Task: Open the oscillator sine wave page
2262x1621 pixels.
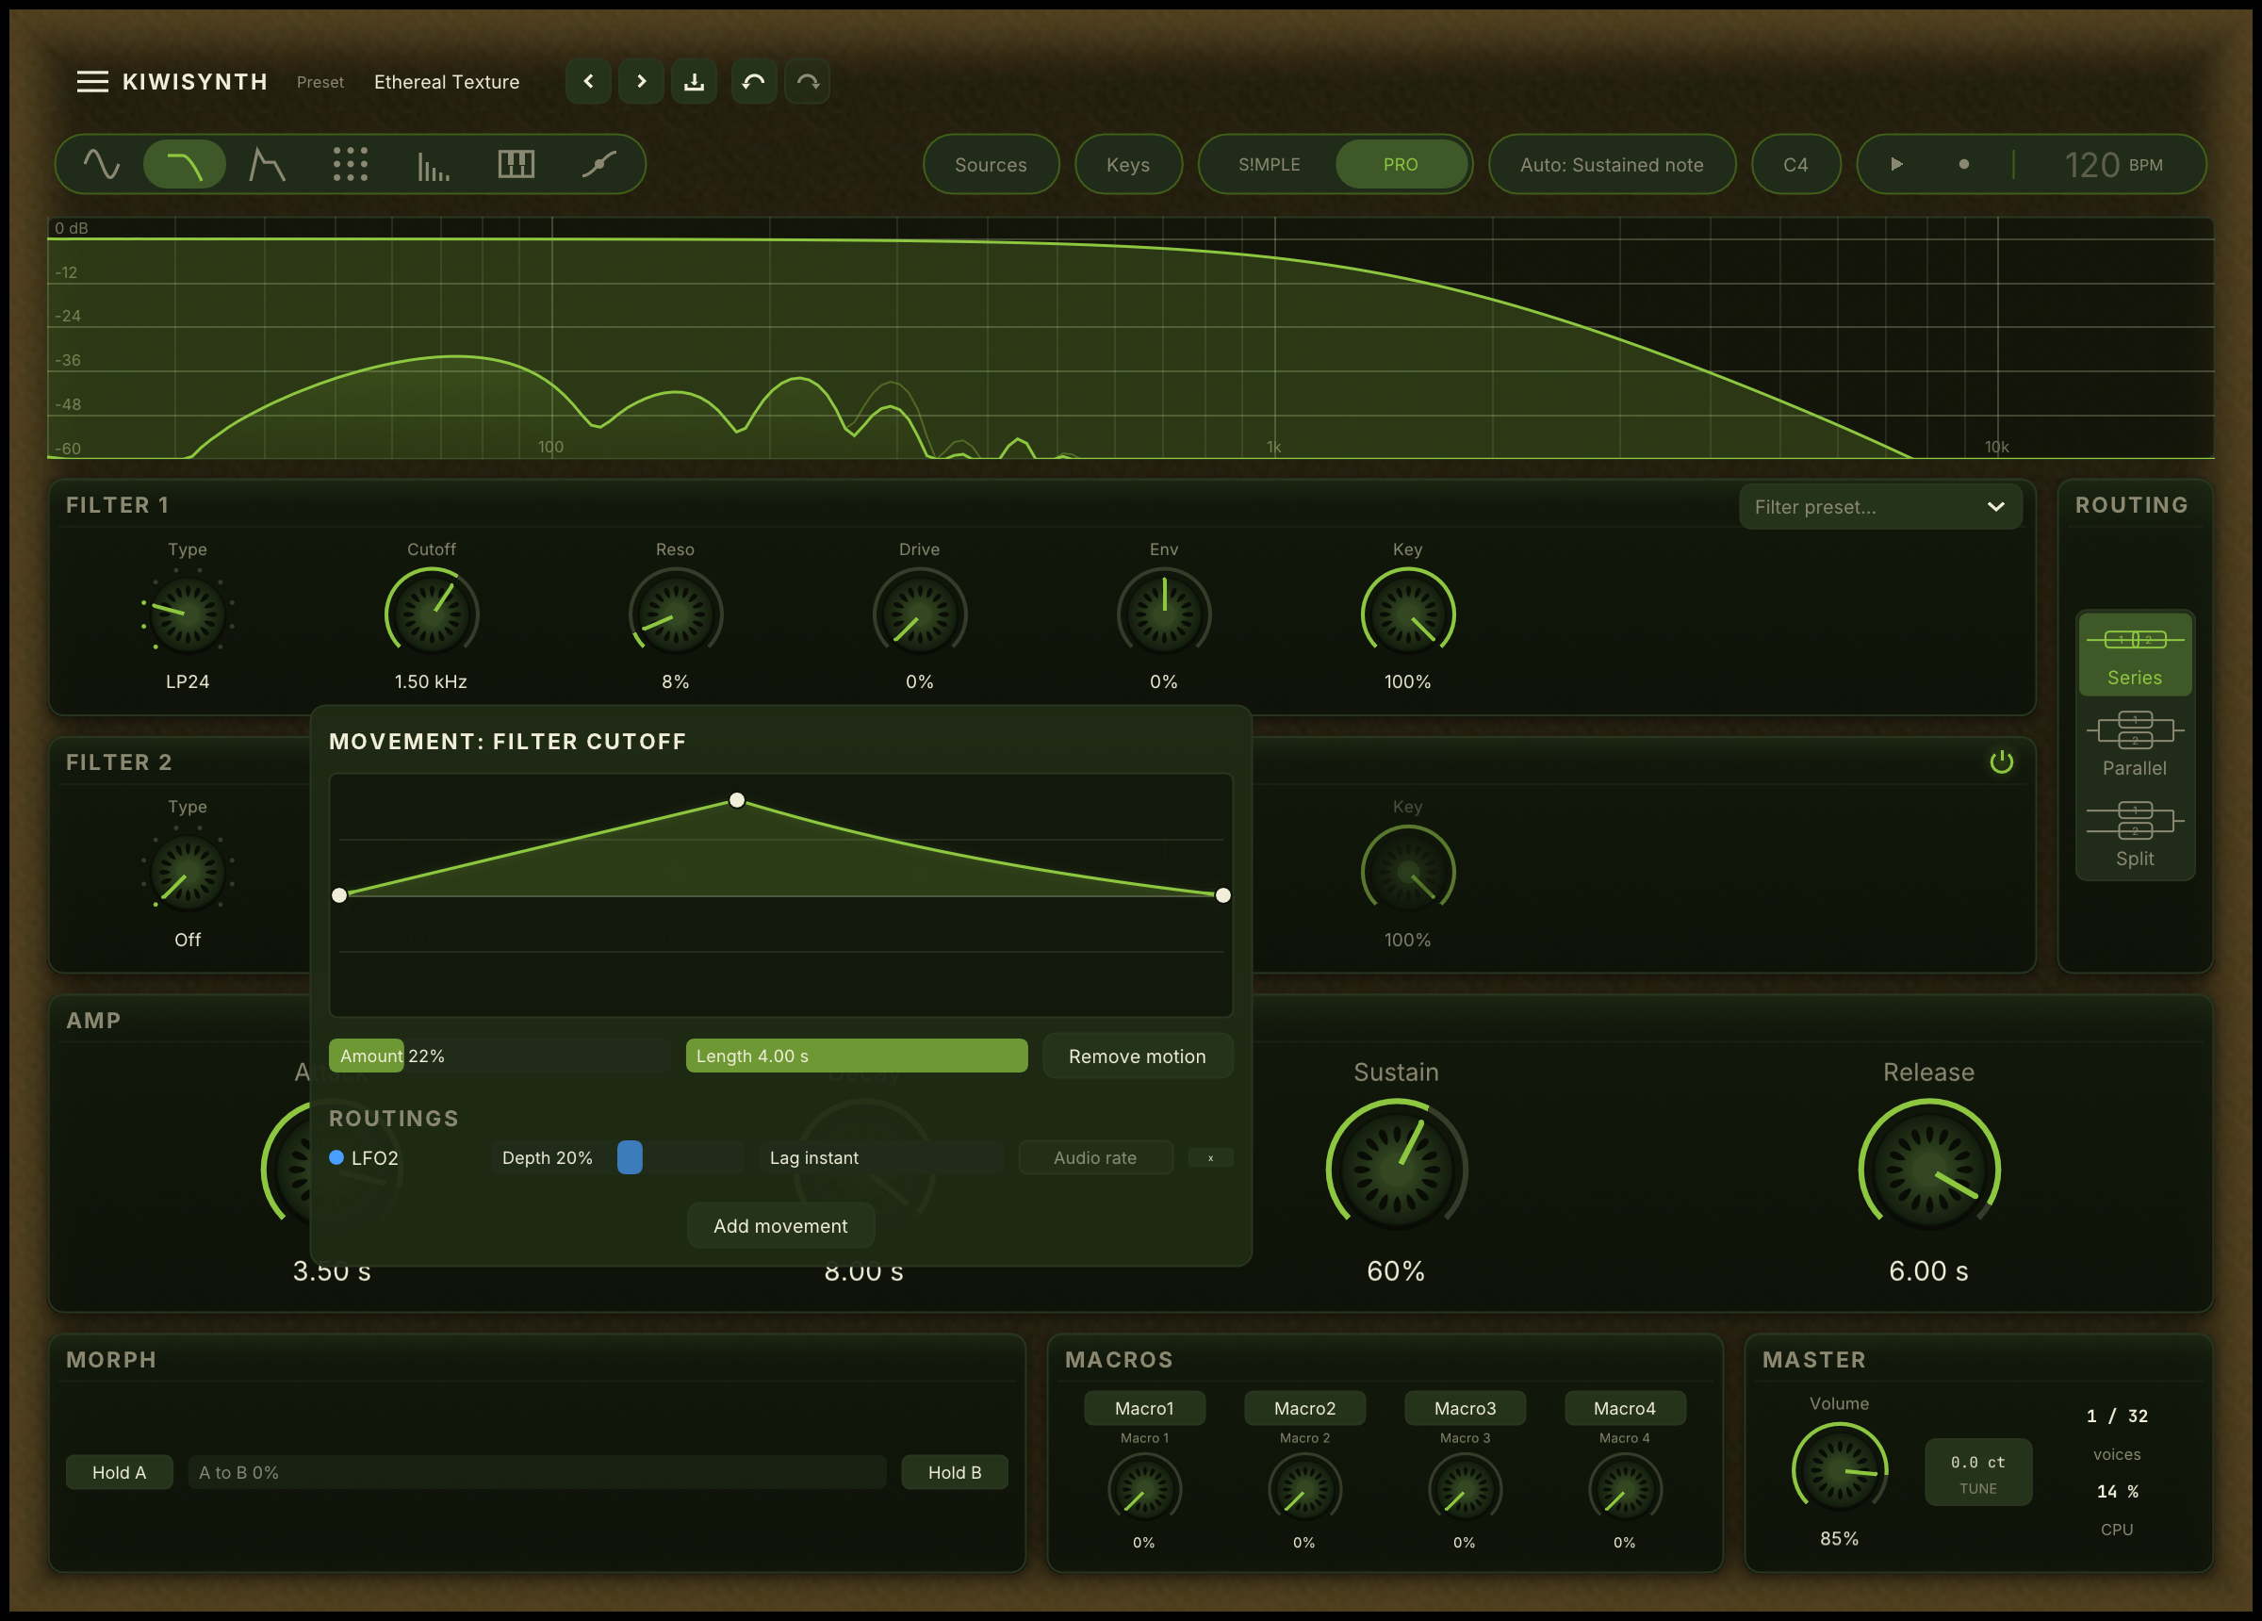Action: coord(101,165)
